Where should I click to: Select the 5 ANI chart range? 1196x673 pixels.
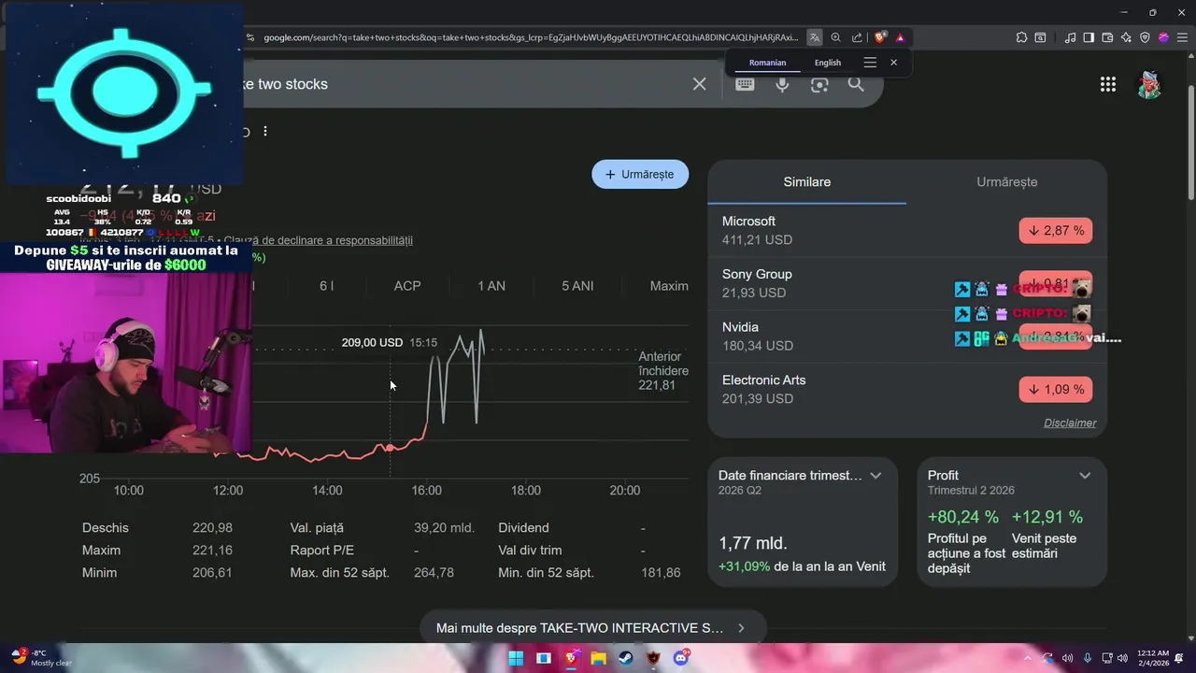click(x=577, y=286)
